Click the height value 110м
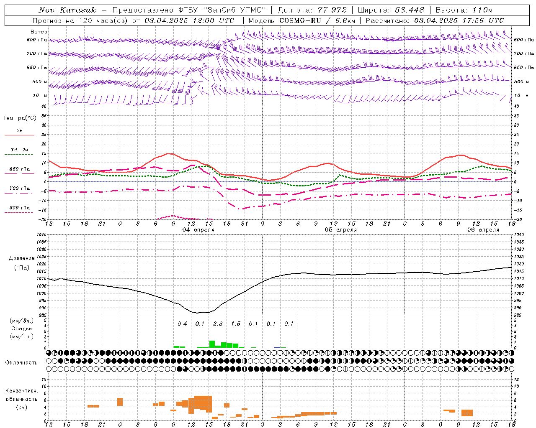536x428 pixels. pyautogui.click(x=482, y=10)
